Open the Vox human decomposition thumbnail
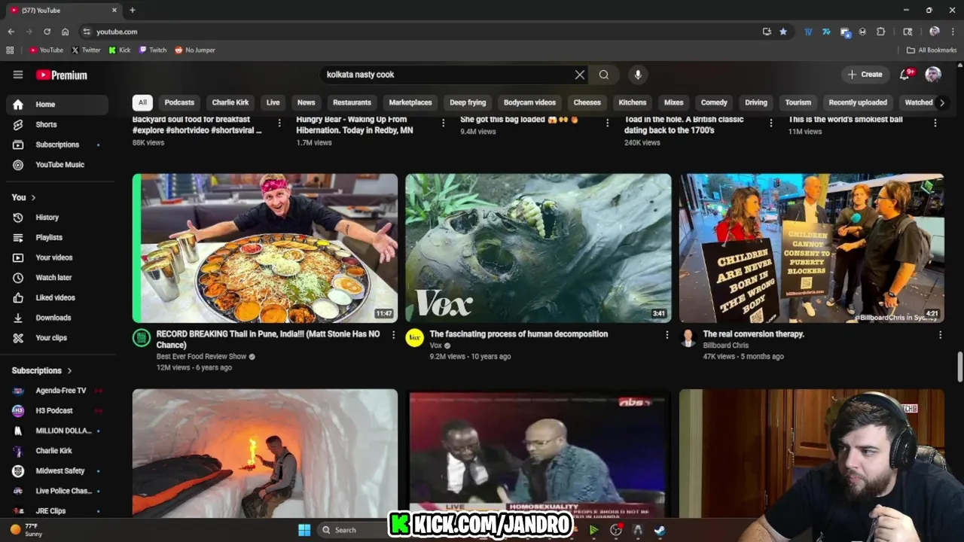Viewport: 964px width, 542px height. tap(538, 248)
